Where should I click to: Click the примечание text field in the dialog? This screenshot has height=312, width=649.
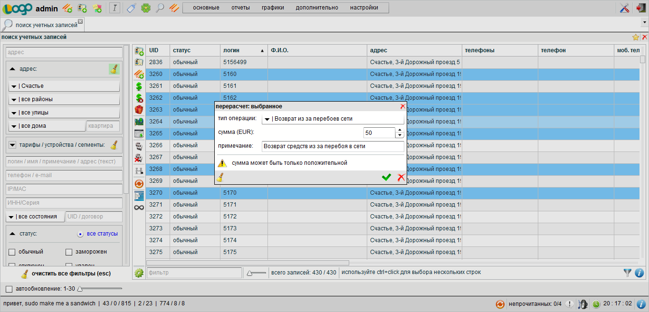[x=333, y=146]
